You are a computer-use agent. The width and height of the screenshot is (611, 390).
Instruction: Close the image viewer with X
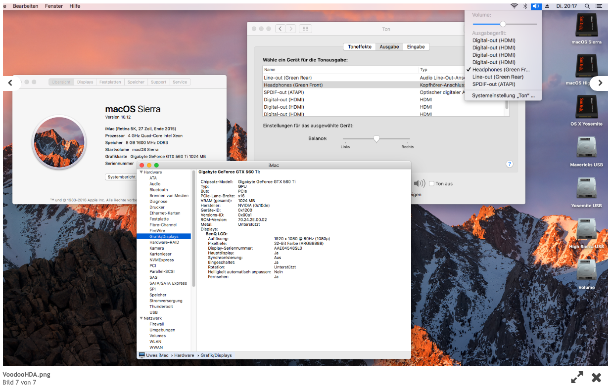[x=597, y=378]
